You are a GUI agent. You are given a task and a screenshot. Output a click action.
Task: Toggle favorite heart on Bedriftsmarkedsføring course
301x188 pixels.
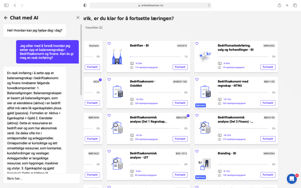(x=197, y=43)
